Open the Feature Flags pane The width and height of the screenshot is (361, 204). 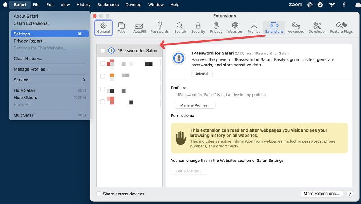341,27
